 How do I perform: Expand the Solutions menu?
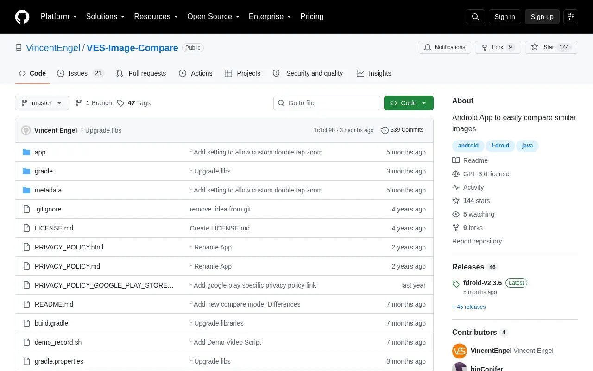click(106, 17)
